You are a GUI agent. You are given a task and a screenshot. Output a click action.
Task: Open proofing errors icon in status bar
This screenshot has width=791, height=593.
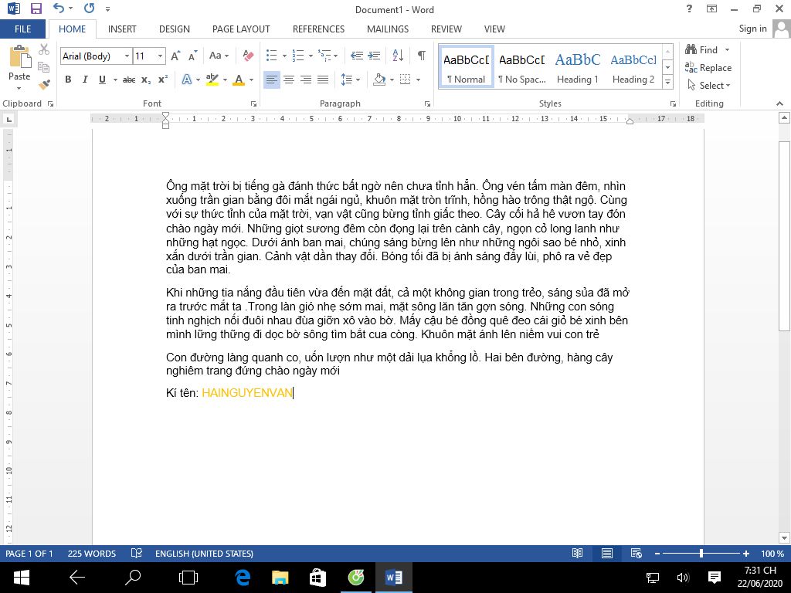[136, 553]
